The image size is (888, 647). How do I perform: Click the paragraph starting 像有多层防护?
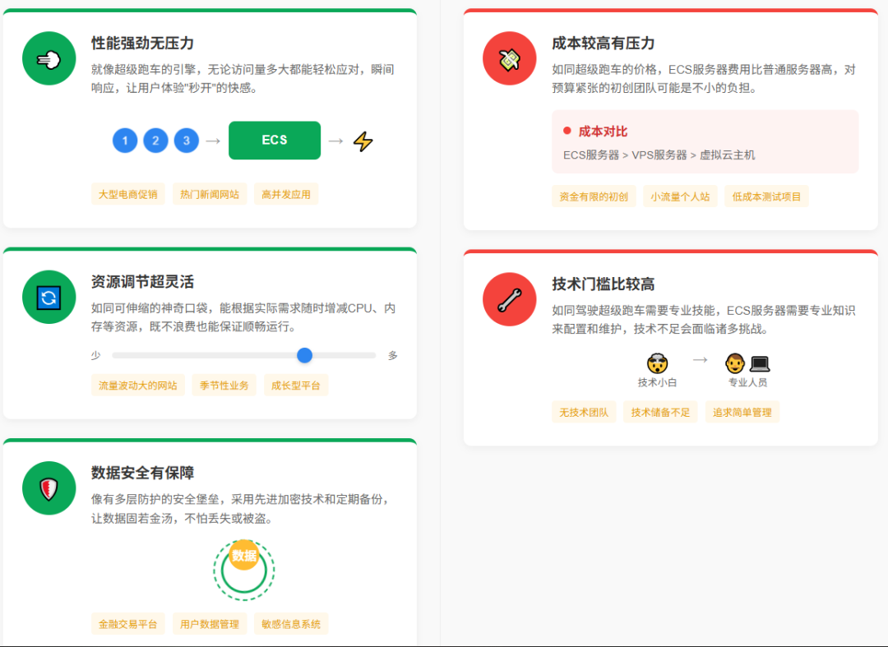click(240, 508)
